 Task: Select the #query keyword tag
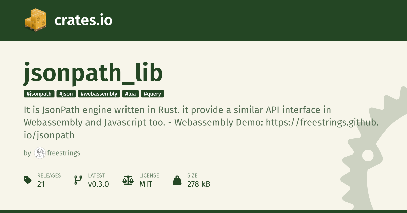tap(152, 94)
